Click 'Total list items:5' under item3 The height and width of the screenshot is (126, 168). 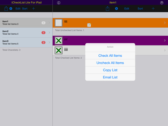point(10,44)
